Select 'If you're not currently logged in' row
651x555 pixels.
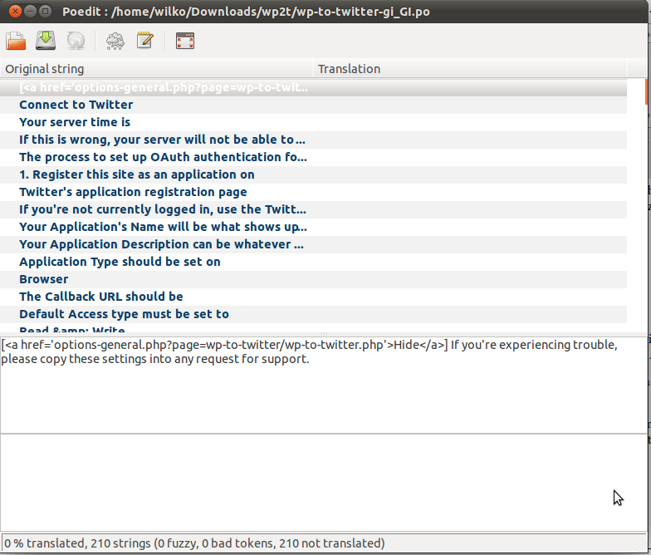pyautogui.click(x=314, y=209)
